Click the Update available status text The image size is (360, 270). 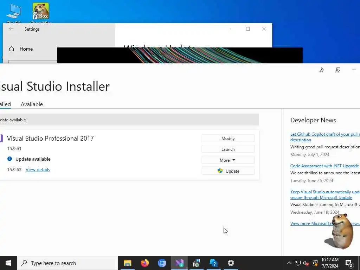coord(33,159)
